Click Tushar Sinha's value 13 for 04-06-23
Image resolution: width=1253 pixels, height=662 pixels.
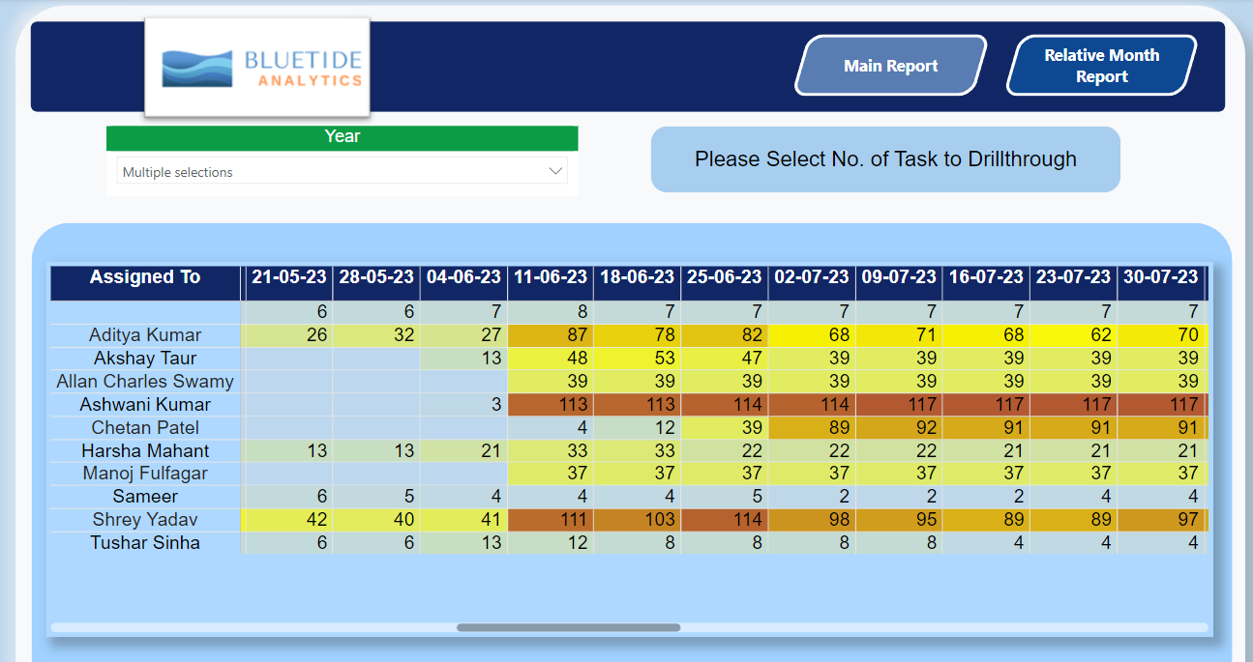(x=463, y=543)
